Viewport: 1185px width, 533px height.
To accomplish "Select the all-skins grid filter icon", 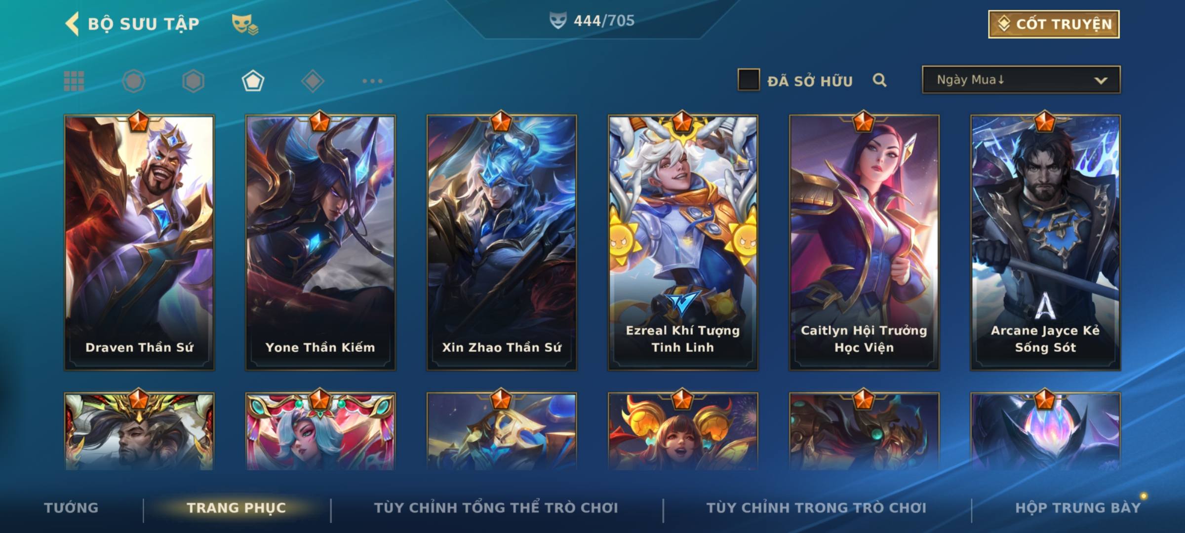I will pyautogui.click(x=74, y=81).
